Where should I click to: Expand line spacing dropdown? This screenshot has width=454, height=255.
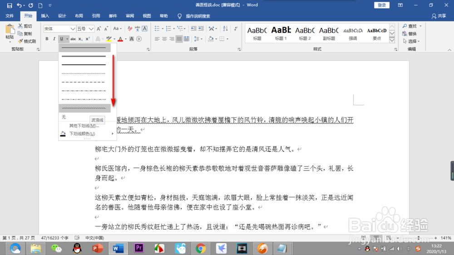[198, 39]
